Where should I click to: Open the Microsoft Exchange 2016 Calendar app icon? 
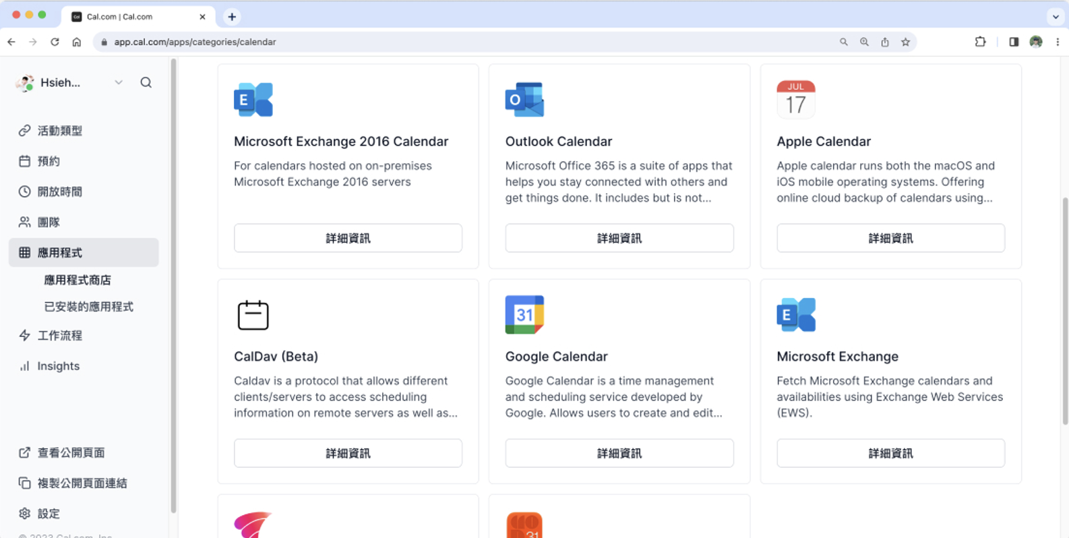click(x=253, y=100)
